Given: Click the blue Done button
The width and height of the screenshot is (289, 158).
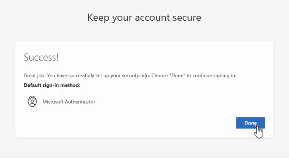Looking at the screenshot, I should [250, 123].
